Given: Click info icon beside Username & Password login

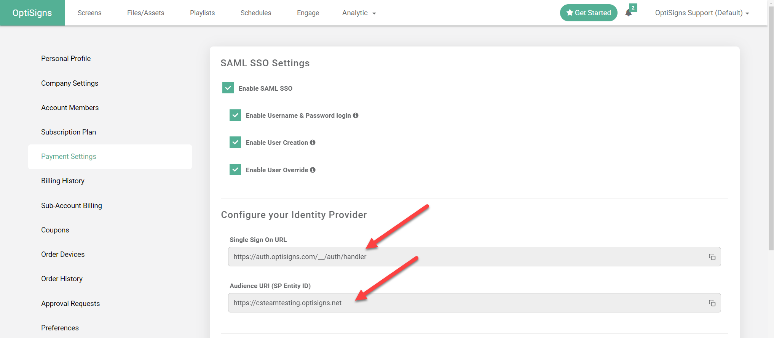Looking at the screenshot, I should point(356,115).
